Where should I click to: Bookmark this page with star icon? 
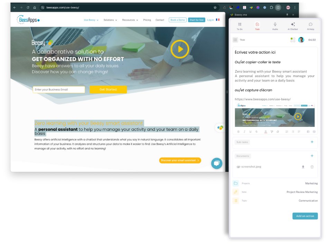215,8
